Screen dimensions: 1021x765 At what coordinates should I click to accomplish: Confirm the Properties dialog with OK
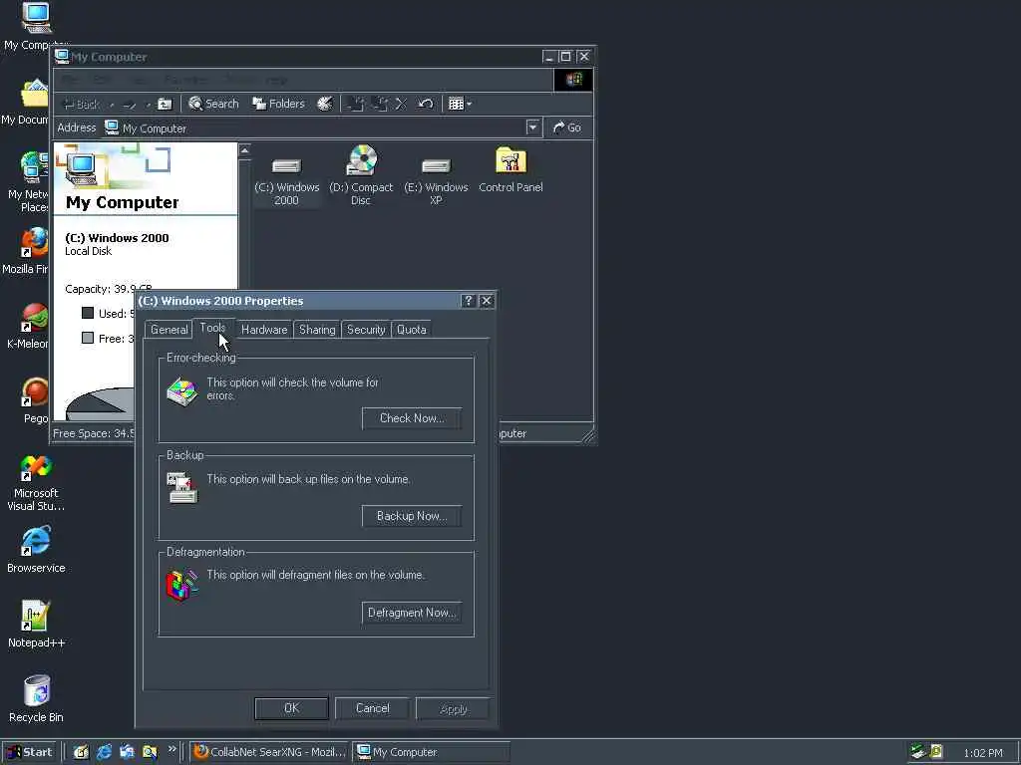coord(291,708)
